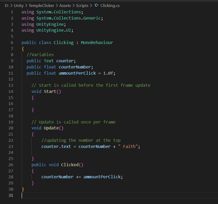The image size is (218, 204).
Task: Click the ammountPerClick declaration on line 11
Action: (x=77, y=73)
